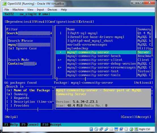Open the bottom Help dropdown
157x133 pixels.
coord(11,117)
